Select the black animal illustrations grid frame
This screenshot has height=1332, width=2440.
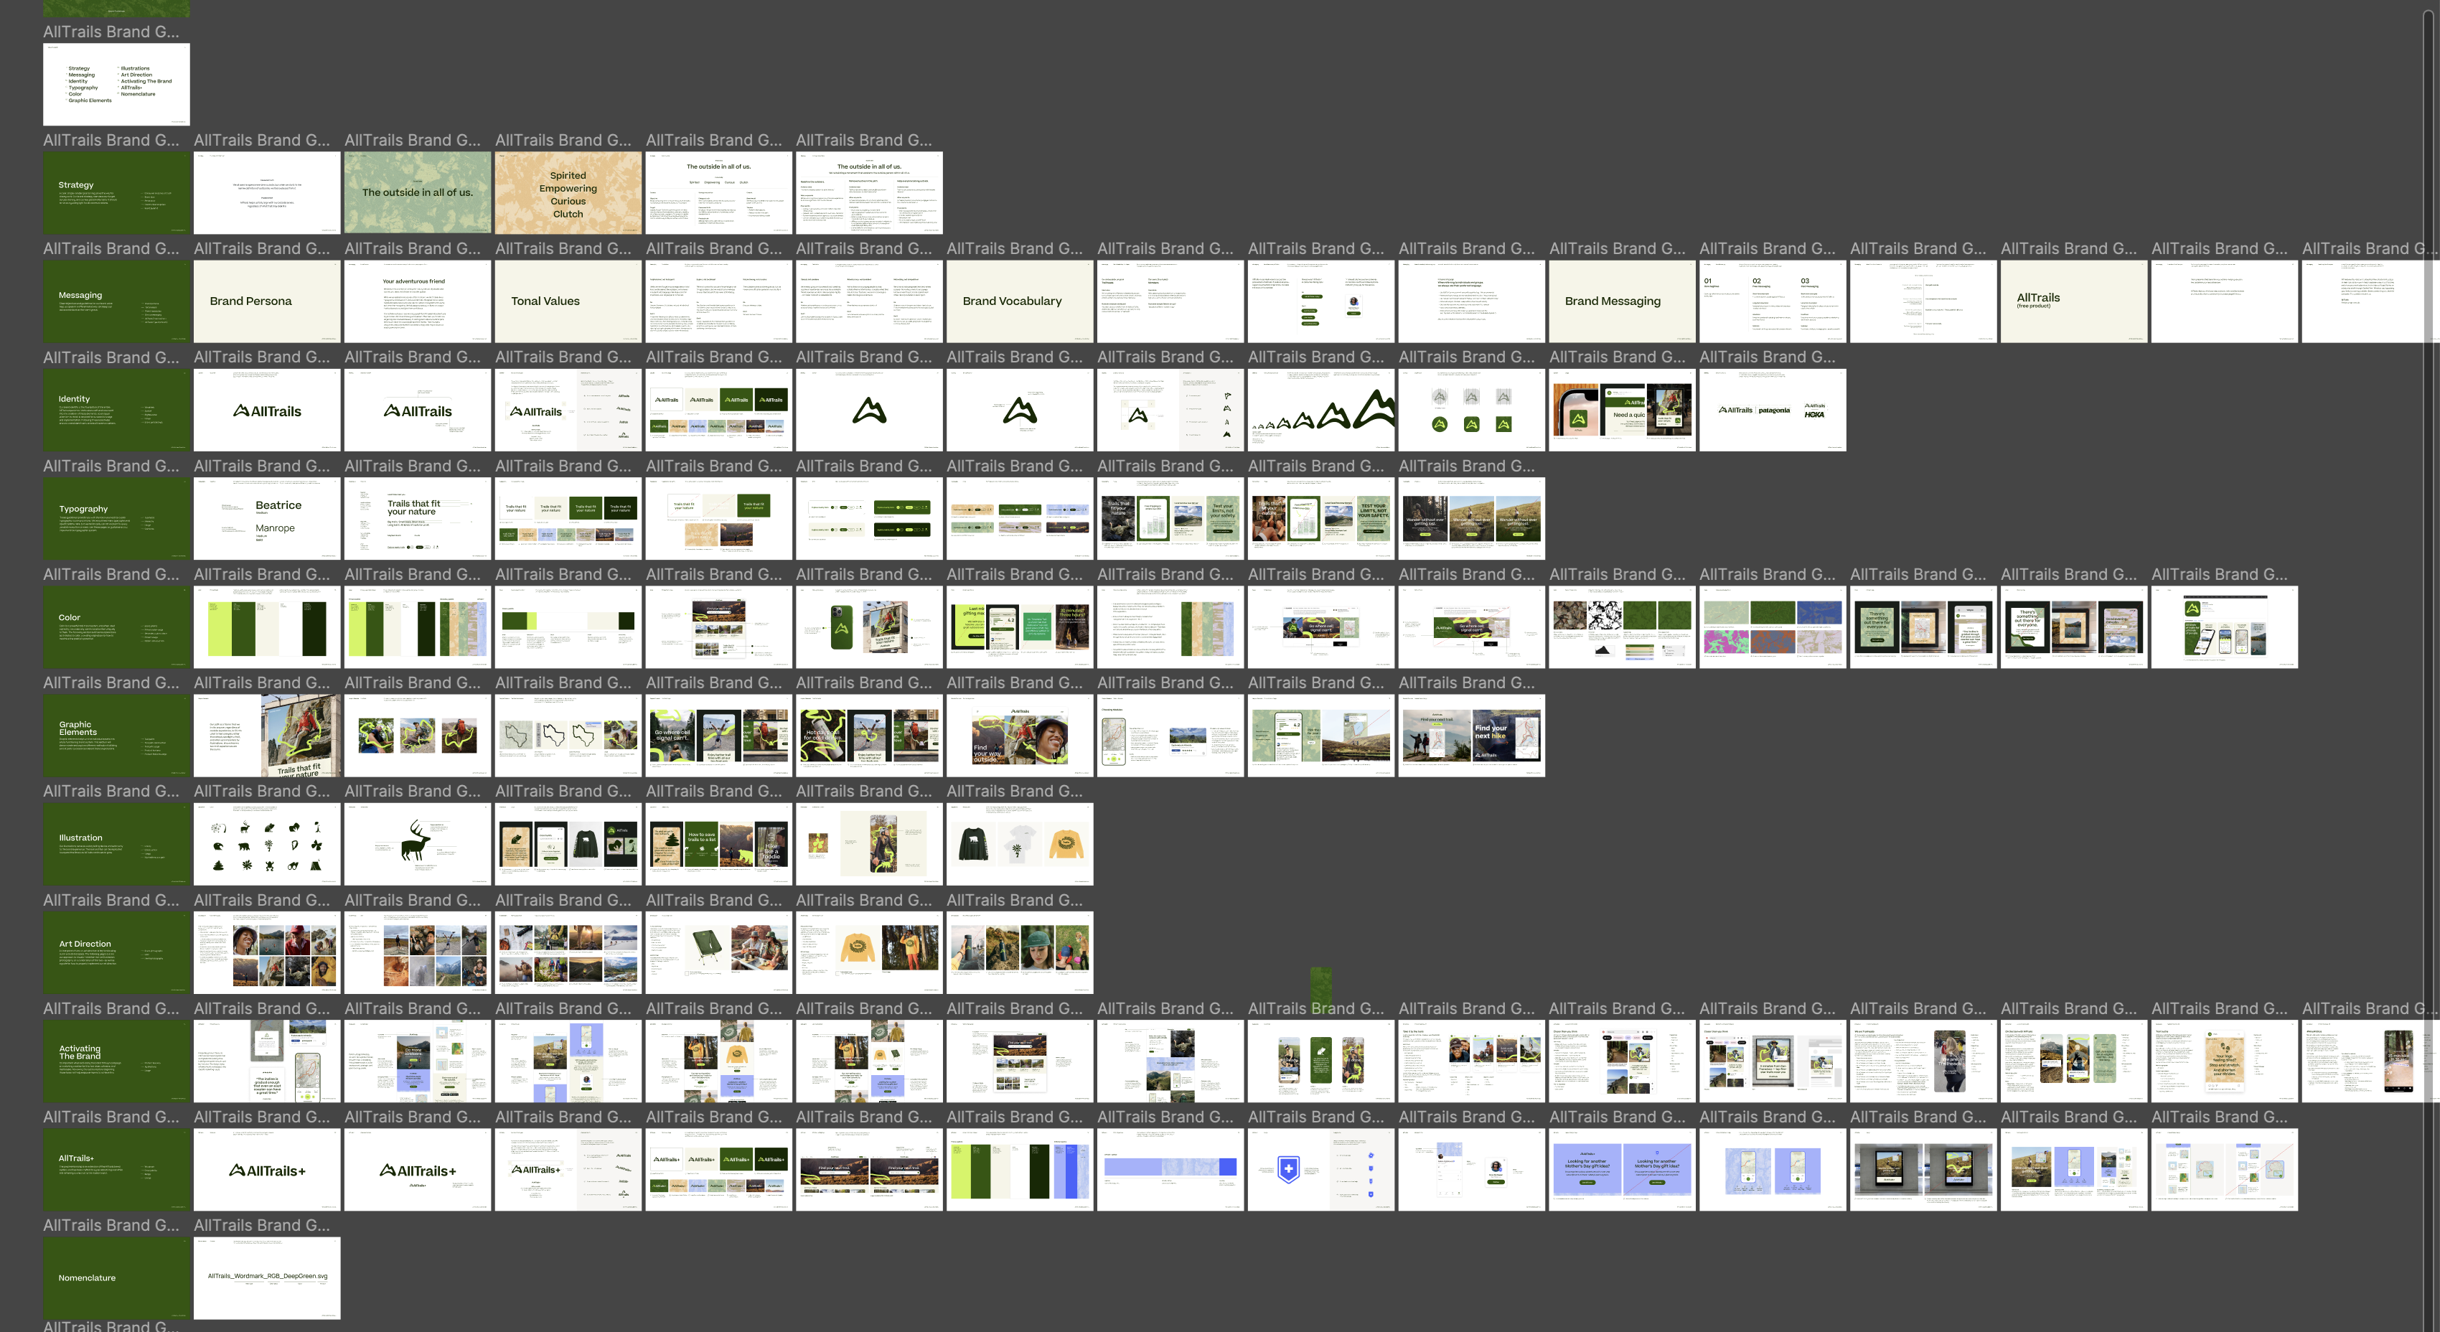tap(266, 844)
